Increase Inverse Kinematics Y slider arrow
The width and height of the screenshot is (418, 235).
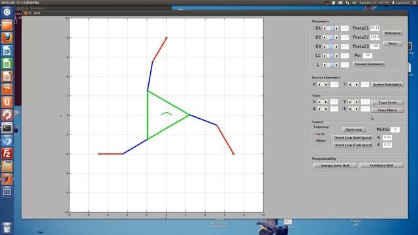[x=357, y=84]
